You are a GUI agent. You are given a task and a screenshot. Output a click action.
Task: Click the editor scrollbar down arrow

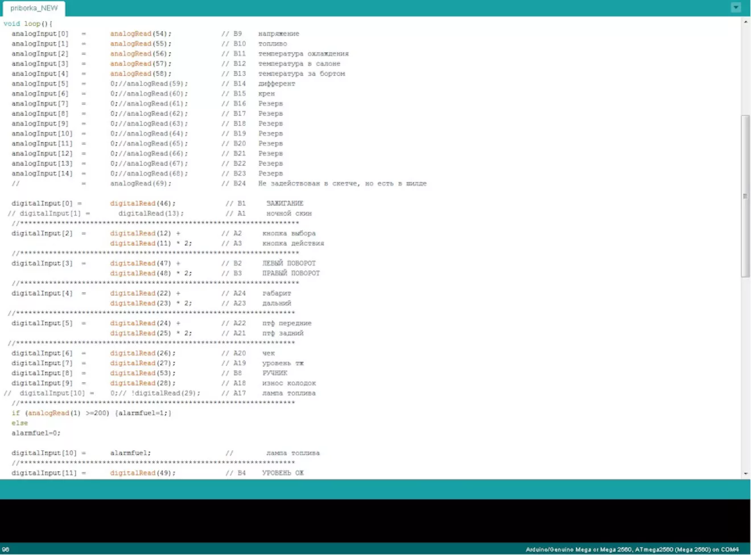(745, 473)
